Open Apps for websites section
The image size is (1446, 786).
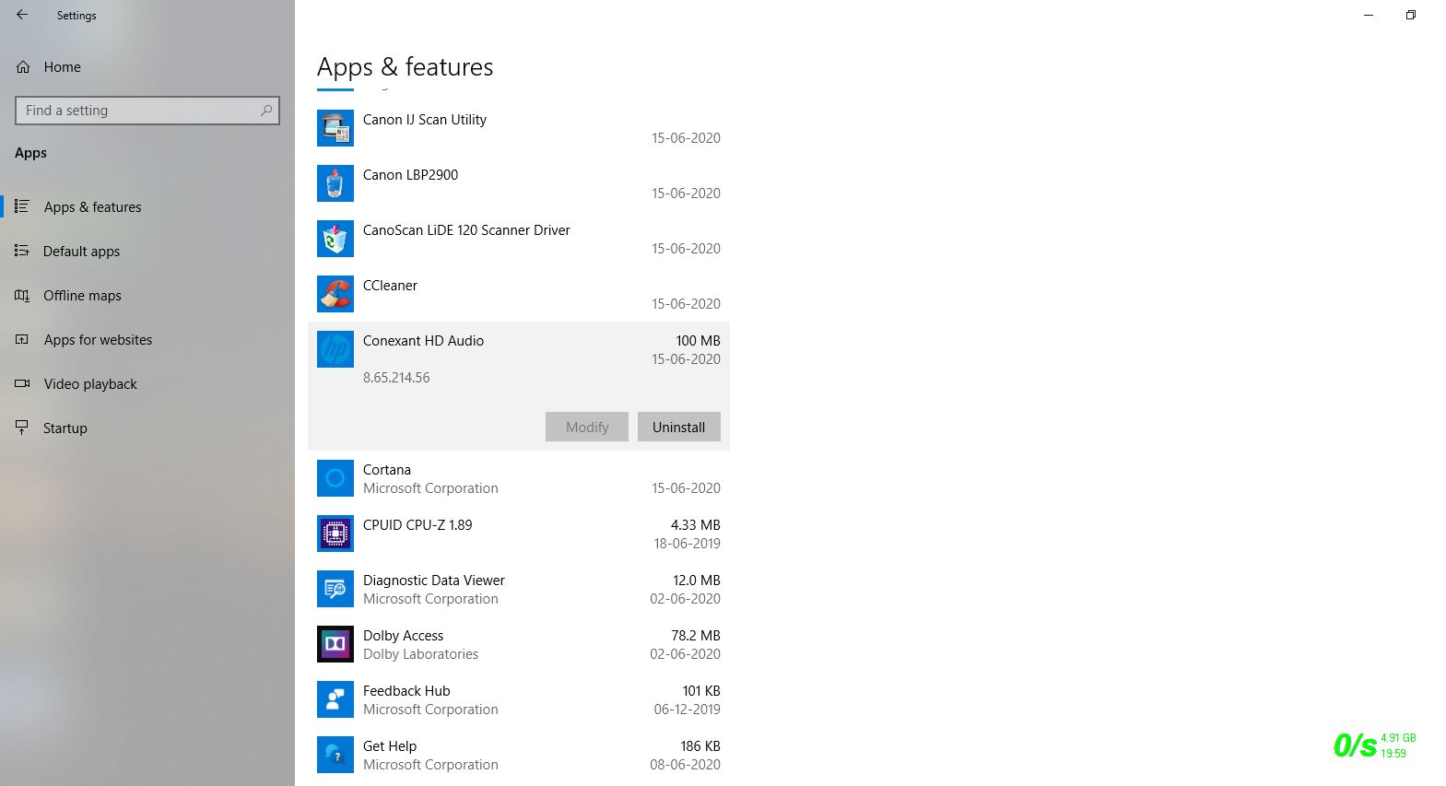click(x=147, y=339)
